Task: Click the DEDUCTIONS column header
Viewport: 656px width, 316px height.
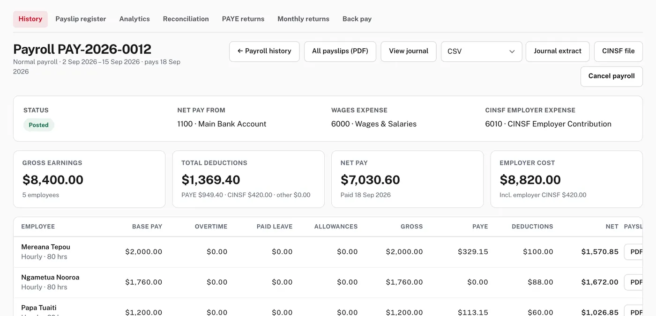Action: (532, 227)
